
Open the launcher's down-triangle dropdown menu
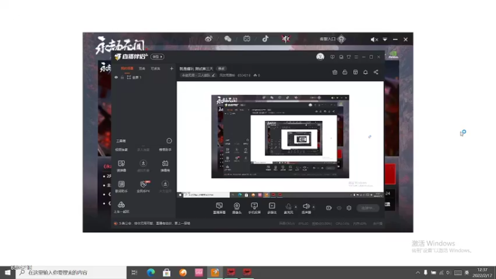click(385, 40)
